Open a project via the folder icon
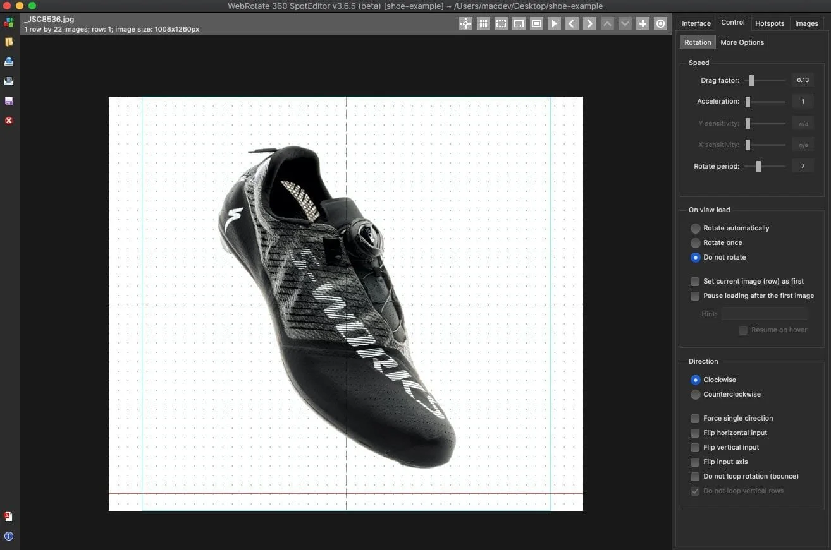 [x=8, y=42]
